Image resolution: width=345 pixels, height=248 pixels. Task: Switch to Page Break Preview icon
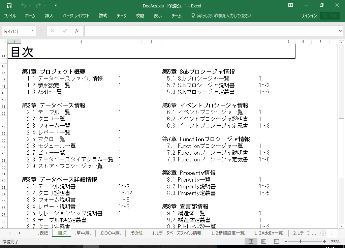[277, 242]
